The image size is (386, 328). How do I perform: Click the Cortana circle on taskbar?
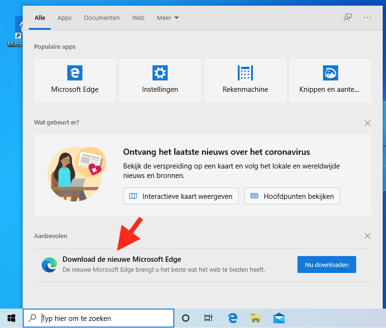186,318
